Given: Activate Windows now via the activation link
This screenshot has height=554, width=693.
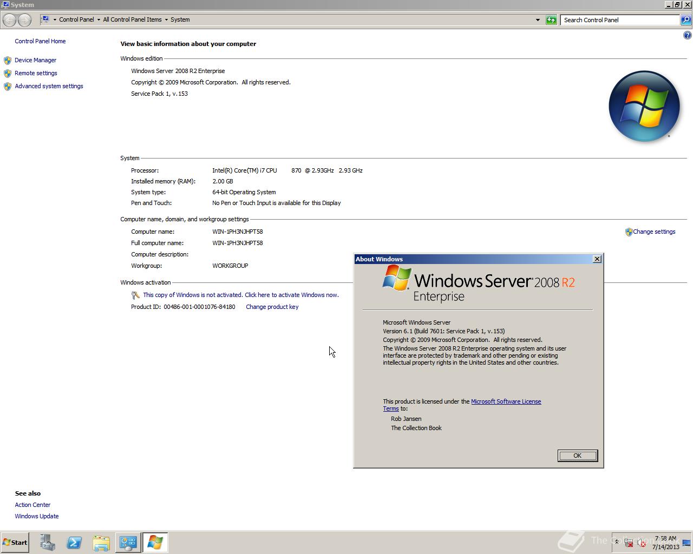Looking at the screenshot, I should (241, 295).
